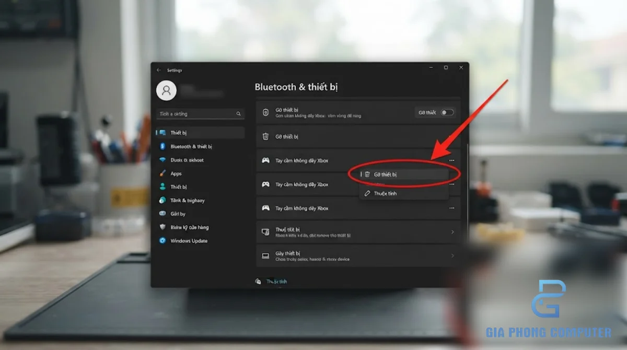
Task: Click the Bluetooth icon in the sidebar
Action: pos(162,147)
